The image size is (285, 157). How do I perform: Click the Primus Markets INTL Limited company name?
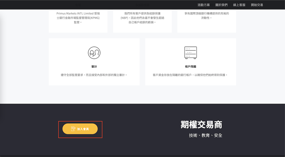[x=75, y=13]
